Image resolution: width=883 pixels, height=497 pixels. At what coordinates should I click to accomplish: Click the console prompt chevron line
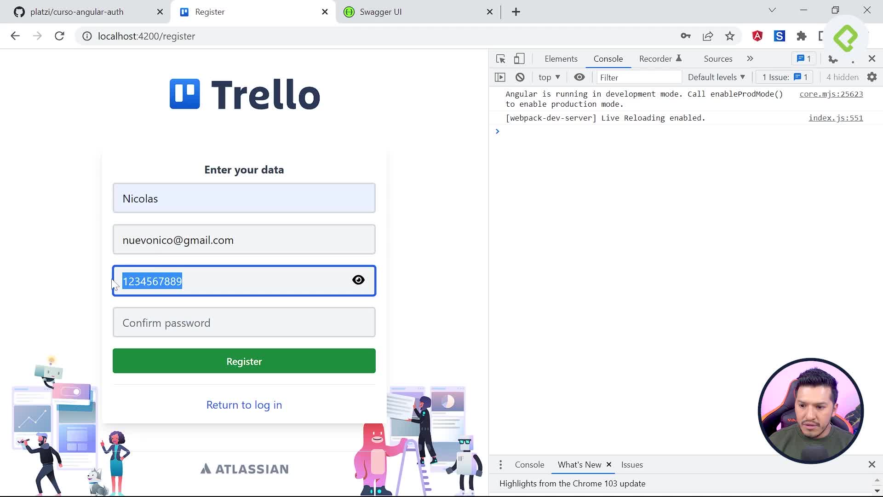pyautogui.click(x=685, y=132)
